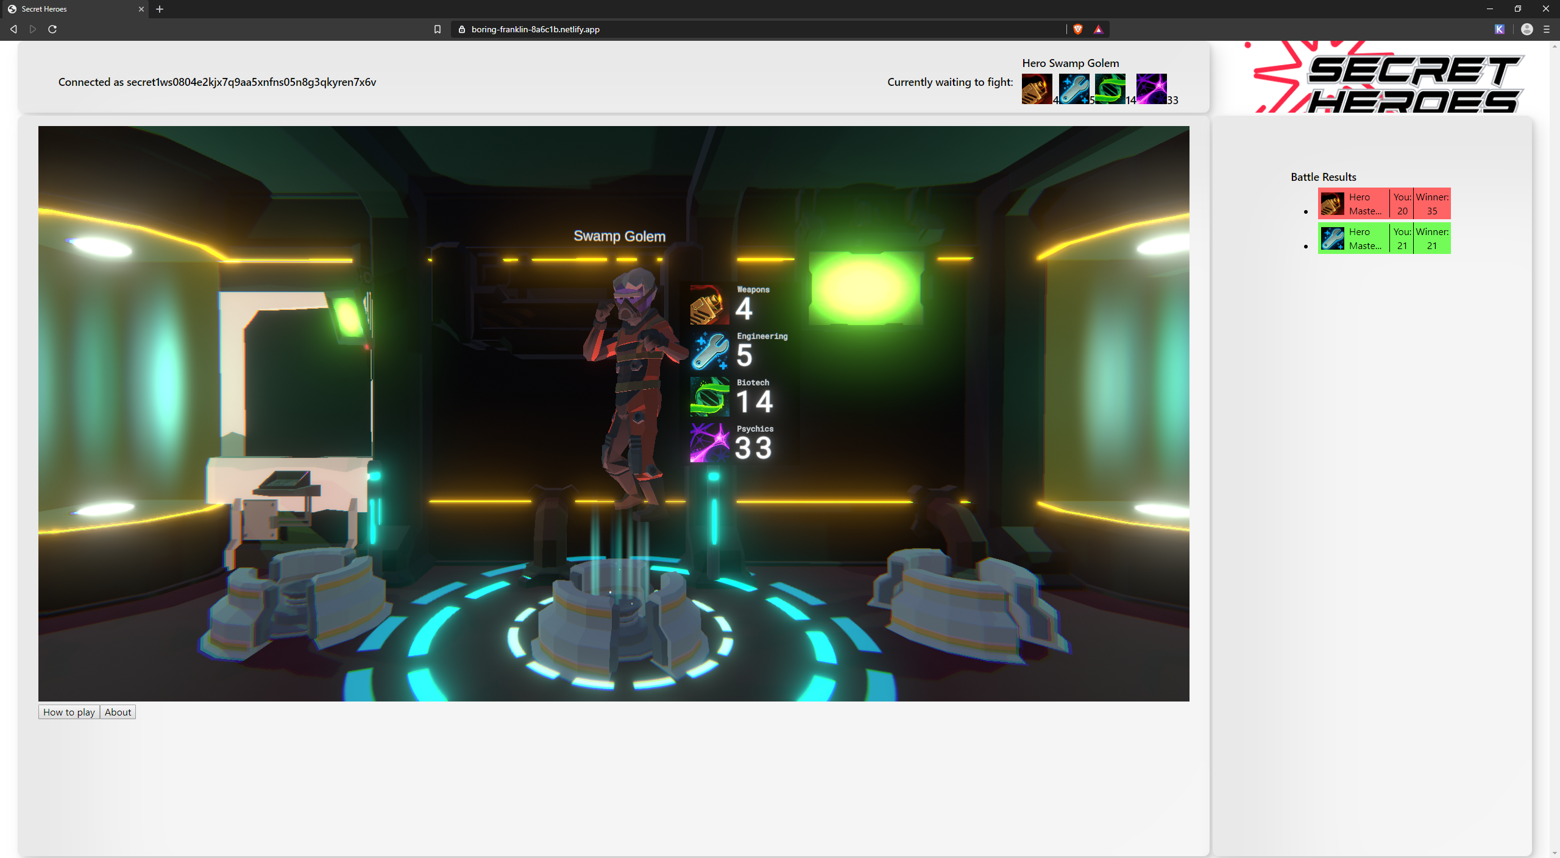Click the Engineering icon in waiting-to-fight header
The height and width of the screenshot is (858, 1560).
click(x=1074, y=89)
